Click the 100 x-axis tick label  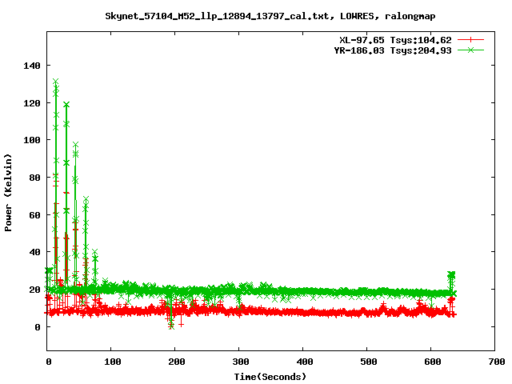click(x=113, y=362)
